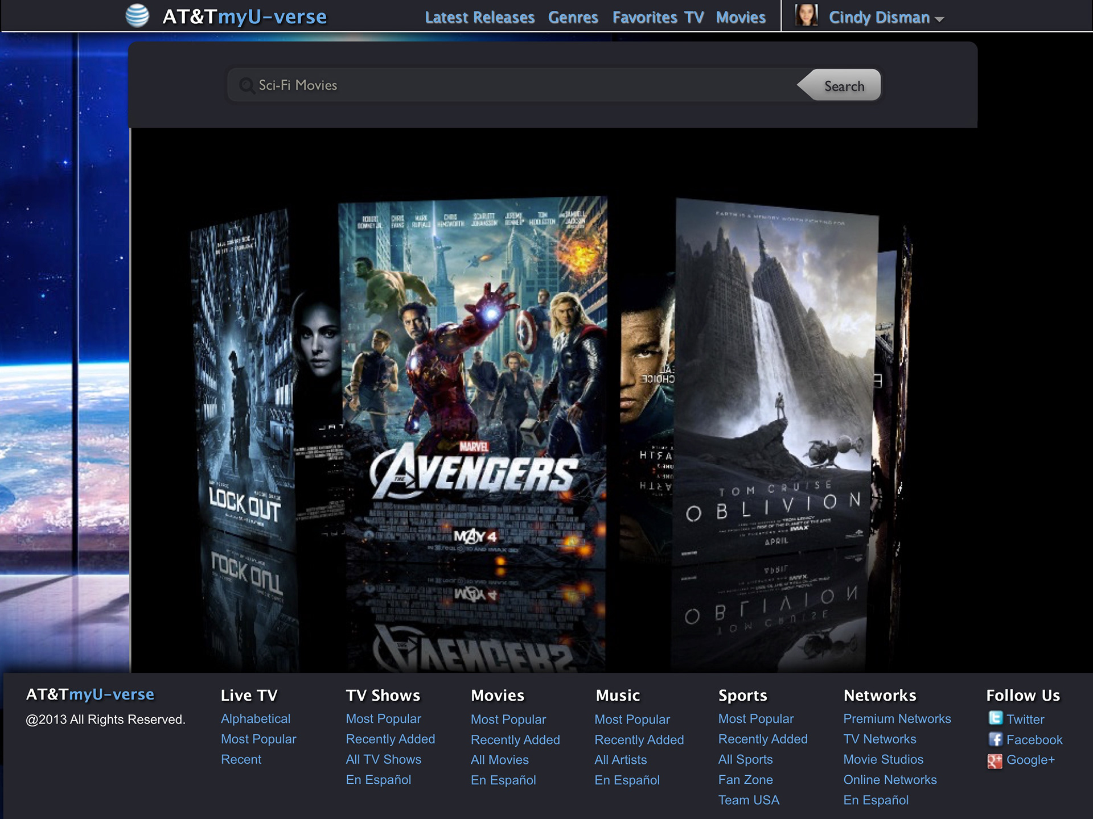Open Live TV Most Popular link

(x=258, y=739)
